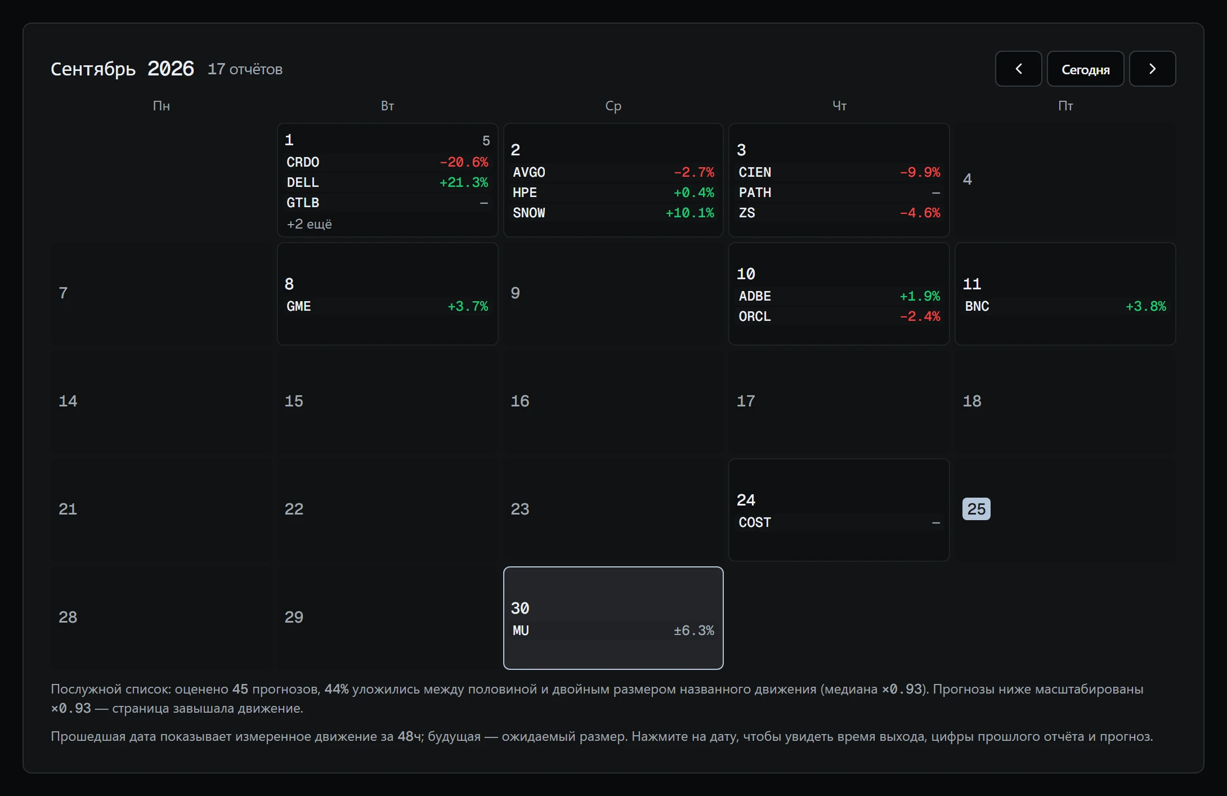This screenshot has width=1227, height=796.
Task: Click the date number 30
Action: pos(520,608)
